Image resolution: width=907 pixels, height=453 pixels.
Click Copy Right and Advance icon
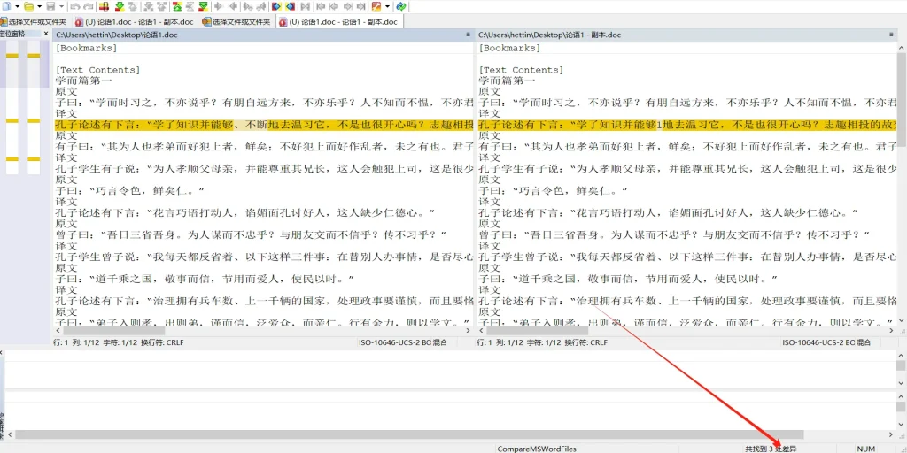[248, 6]
